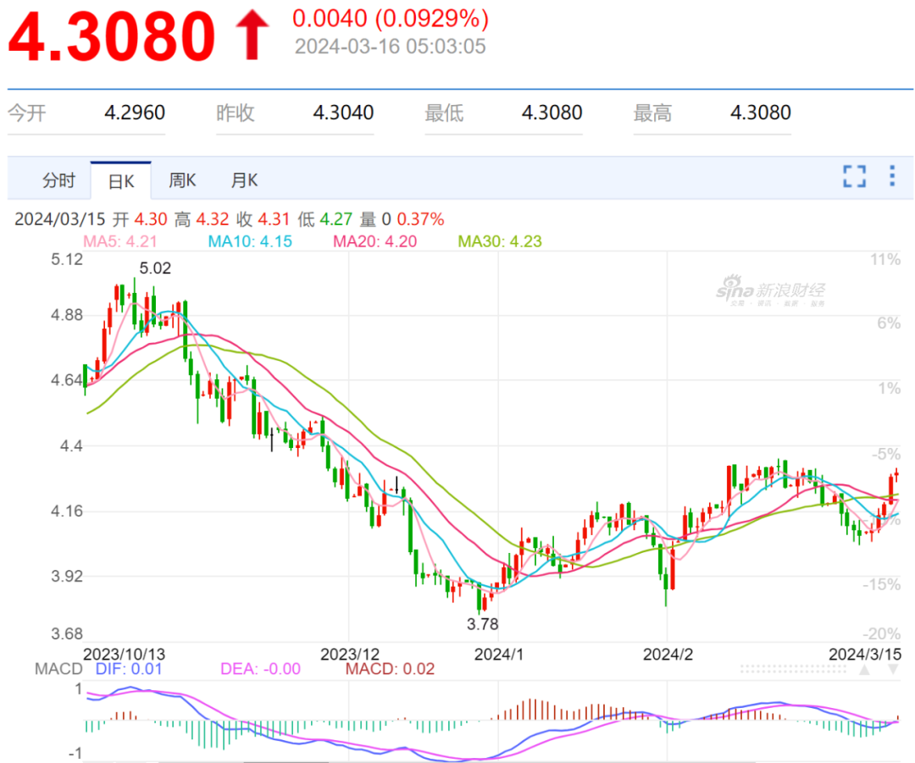915x763 pixels.
Task: Click the 昨收 label
Action: coord(236,113)
